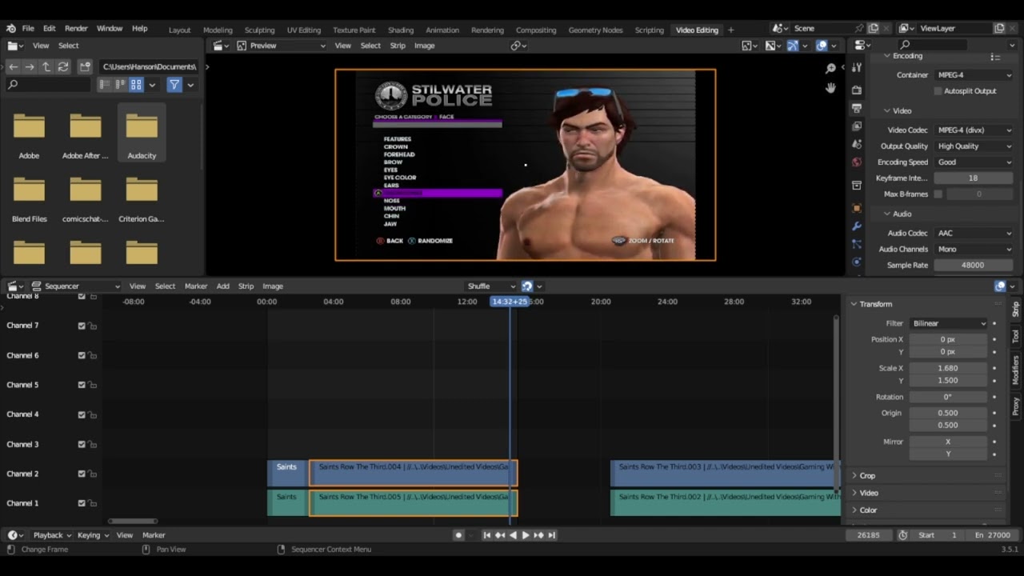Switch file browser to thumbnail view
The height and width of the screenshot is (576, 1024).
(x=136, y=84)
